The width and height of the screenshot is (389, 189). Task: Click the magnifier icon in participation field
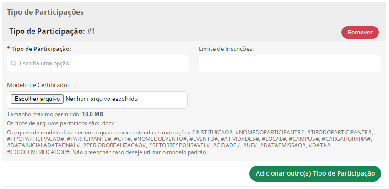[x=14, y=64]
